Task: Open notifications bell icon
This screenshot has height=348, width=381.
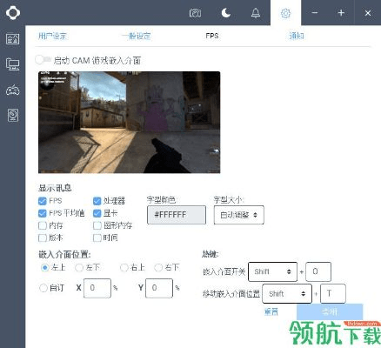Action: click(x=256, y=13)
